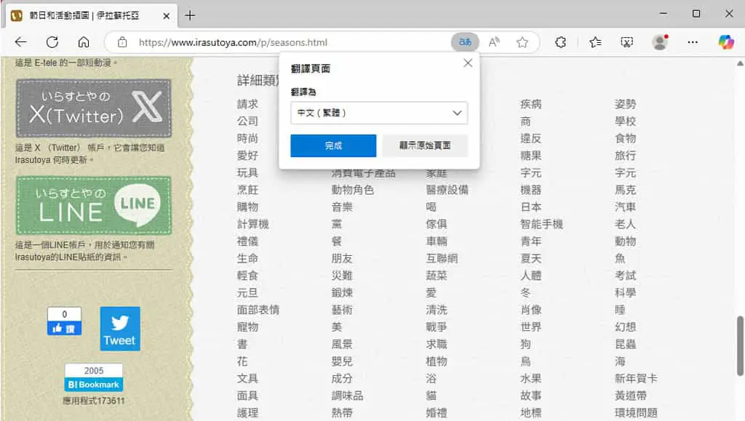Click the browser refresh icon
This screenshot has width=745, height=421.
[52, 42]
